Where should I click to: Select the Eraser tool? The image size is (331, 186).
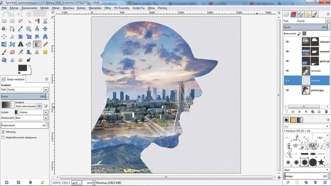click(x=12, y=52)
